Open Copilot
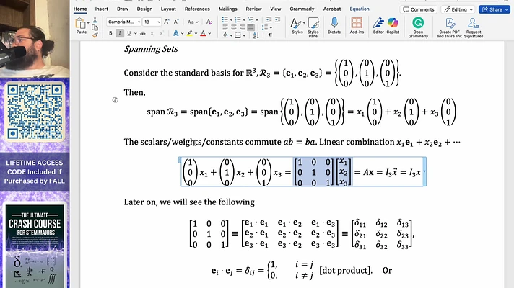Screen dimensions: 514x288 [x=393, y=25]
